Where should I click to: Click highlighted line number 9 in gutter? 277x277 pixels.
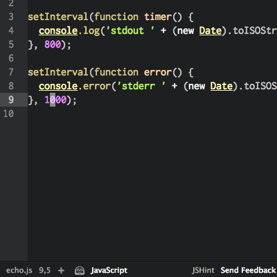(x=11, y=100)
